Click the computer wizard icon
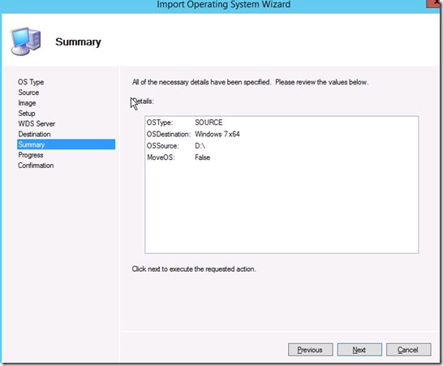Viewport: 443px width, 366px height. click(26, 41)
